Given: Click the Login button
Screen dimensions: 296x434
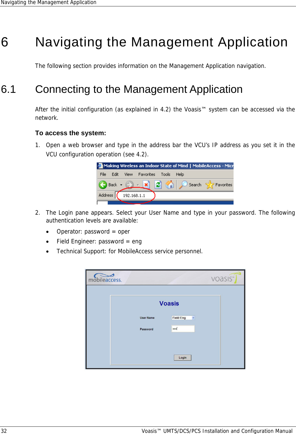Looking at the screenshot, I should pyautogui.click(x=183, y=358).
